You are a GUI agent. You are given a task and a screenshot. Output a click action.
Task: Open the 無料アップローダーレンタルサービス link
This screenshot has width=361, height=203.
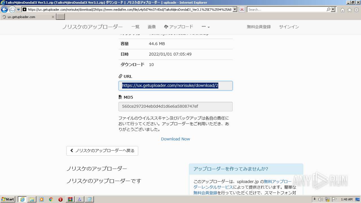[243, 184]
